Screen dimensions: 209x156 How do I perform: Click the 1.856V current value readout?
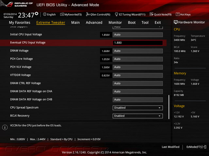pyautogui.click(x=106, y=35)
